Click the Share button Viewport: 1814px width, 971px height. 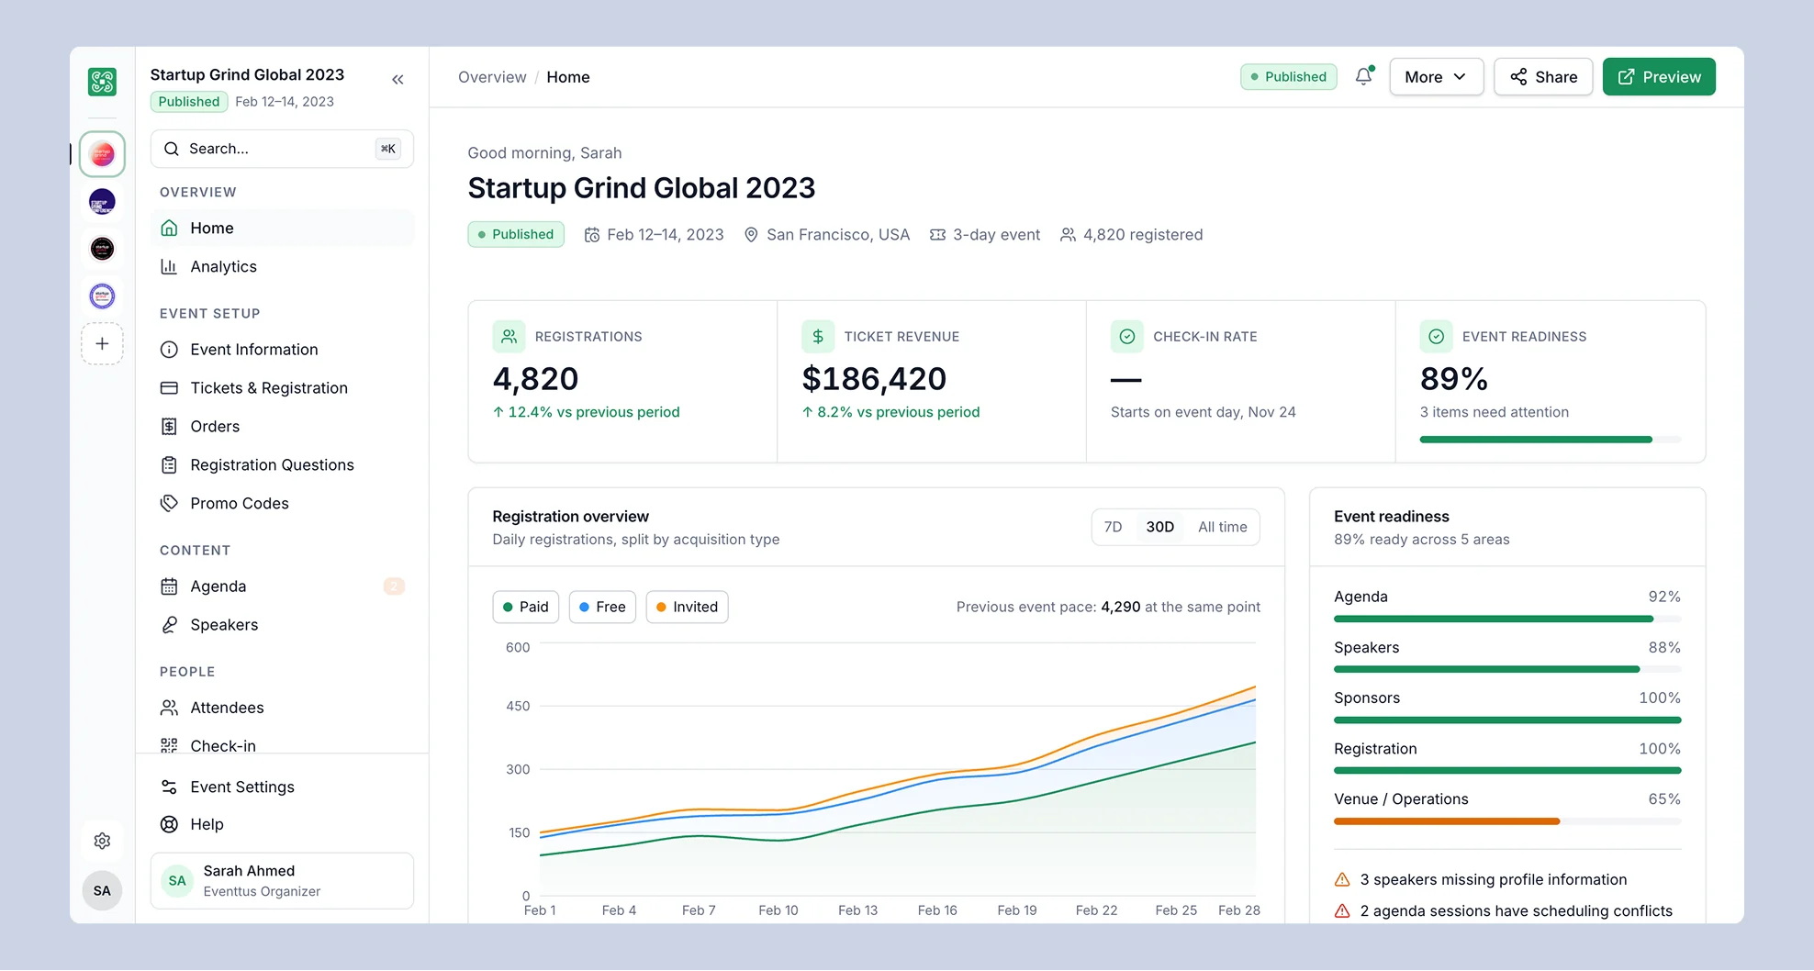pyautogui.click(x=1543, y=77)
